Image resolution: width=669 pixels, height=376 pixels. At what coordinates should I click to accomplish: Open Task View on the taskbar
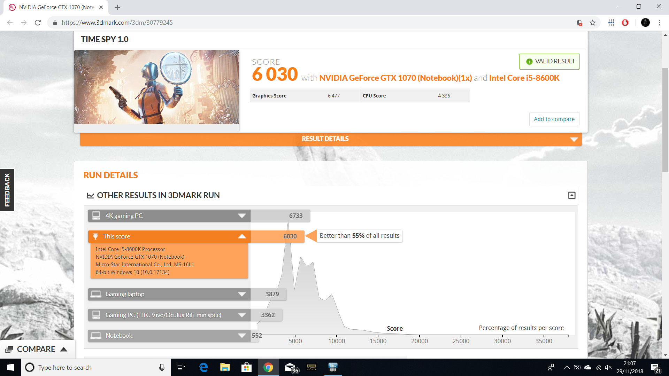181,367
